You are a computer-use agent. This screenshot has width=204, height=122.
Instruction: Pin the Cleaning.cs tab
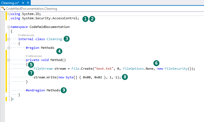tap(23, 3)
